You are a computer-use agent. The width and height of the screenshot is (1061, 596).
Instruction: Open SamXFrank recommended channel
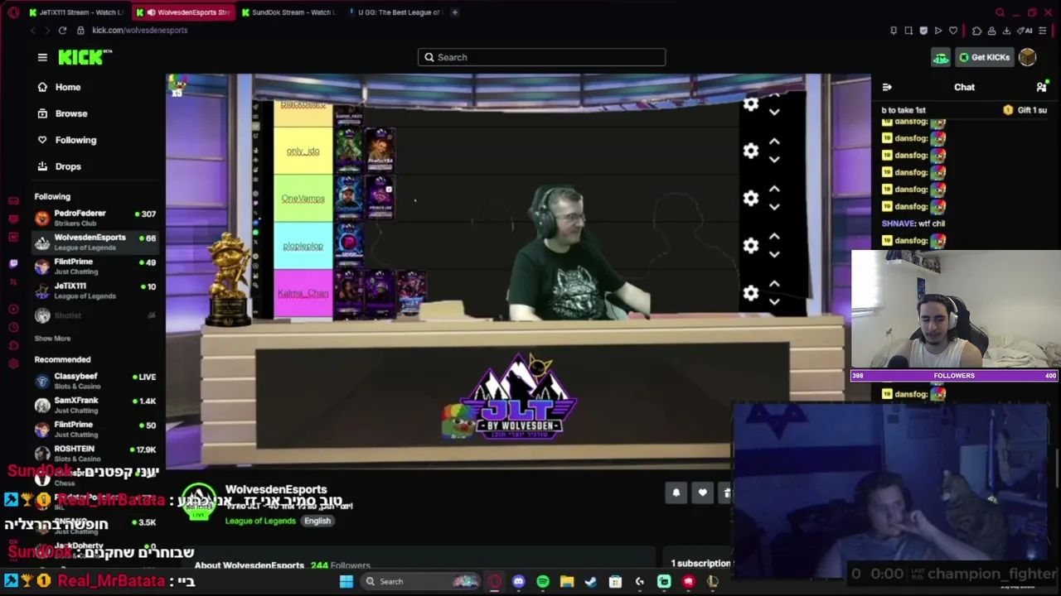[x=95, y=405]
